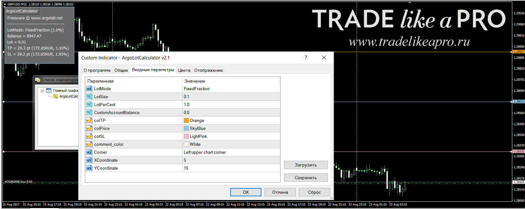This screenshot has height=209, width=525.
Task: Click the Сохранить button
Action: coord(306,178)
